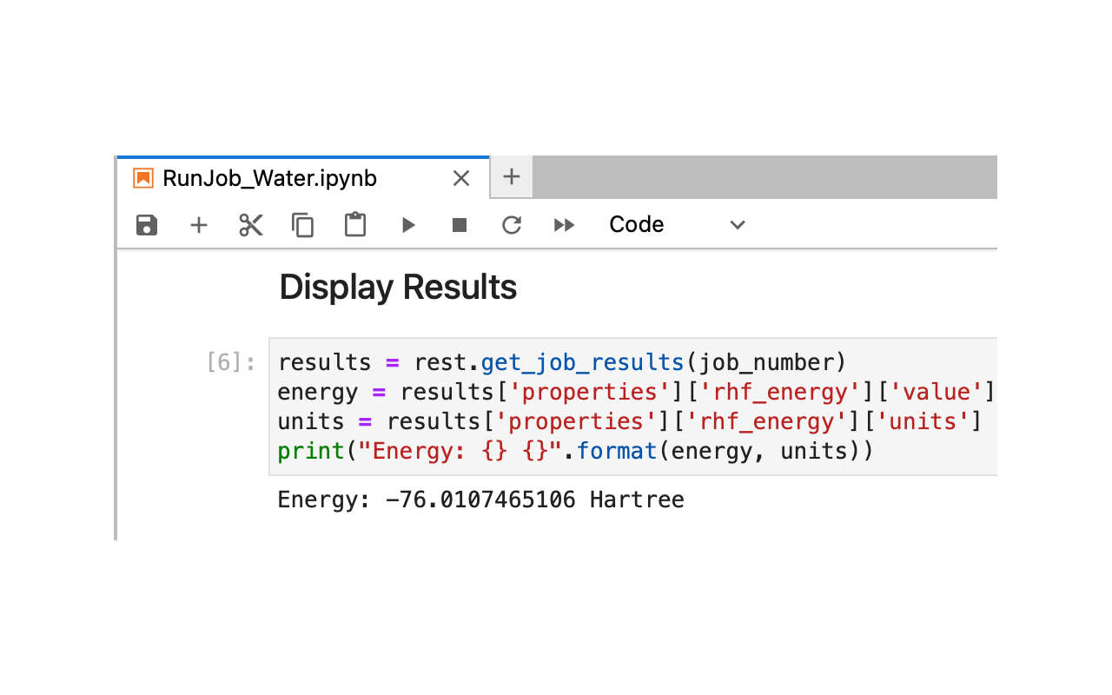Copy the selected cell using the copy icon

(x=302, y=224)
